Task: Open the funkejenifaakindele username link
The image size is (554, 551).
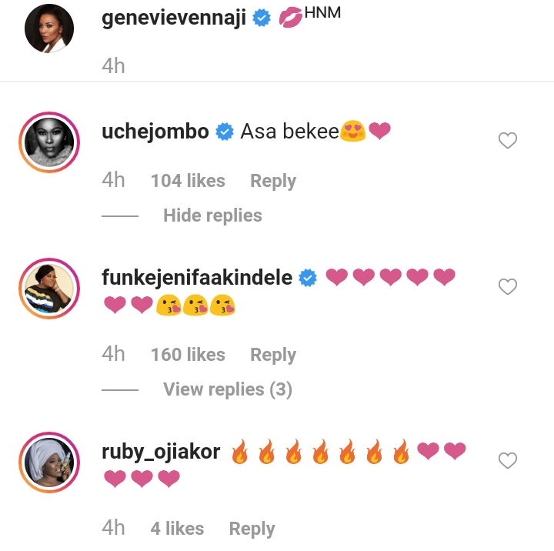Action: point(197,277)
